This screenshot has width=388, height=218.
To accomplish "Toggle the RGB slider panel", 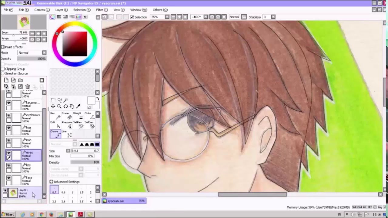I will [x=59, y=17].
